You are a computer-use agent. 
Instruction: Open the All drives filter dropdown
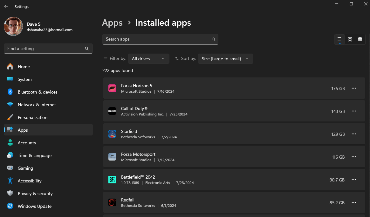point(148,59)
